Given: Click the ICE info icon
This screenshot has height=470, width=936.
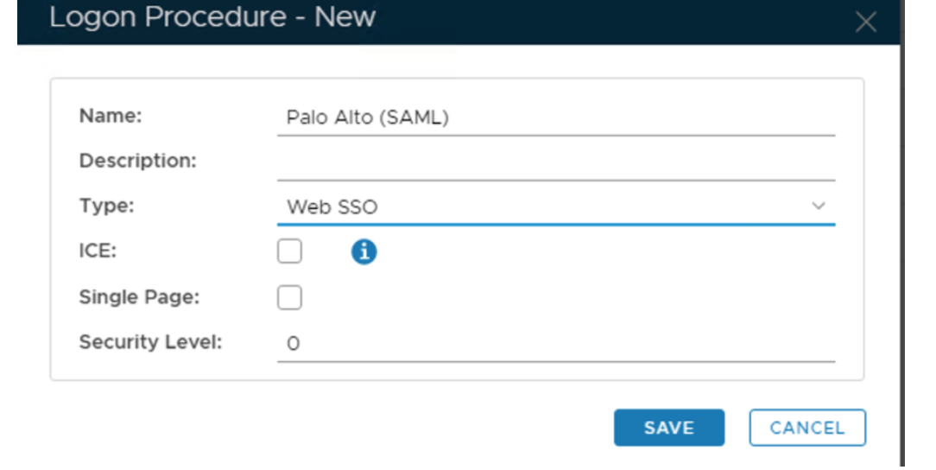Looking at the screenshot, I should pyautogui.click(x=364, y=251).
